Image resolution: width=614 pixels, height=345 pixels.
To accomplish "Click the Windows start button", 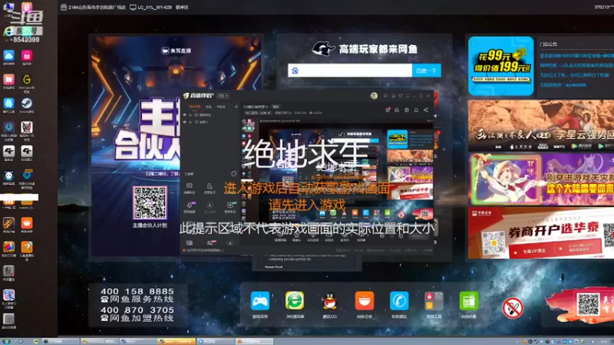I will coord(6,341).
